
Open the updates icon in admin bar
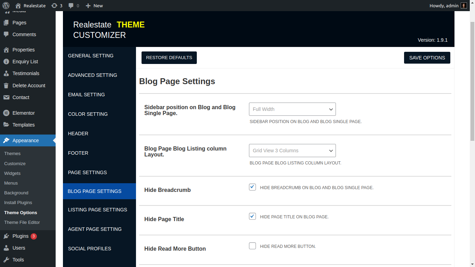tap(54, 6)
